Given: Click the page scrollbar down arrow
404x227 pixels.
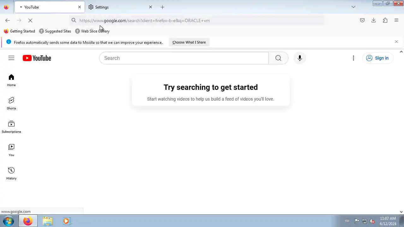Looking at the screenshot, I should (401, 212).
